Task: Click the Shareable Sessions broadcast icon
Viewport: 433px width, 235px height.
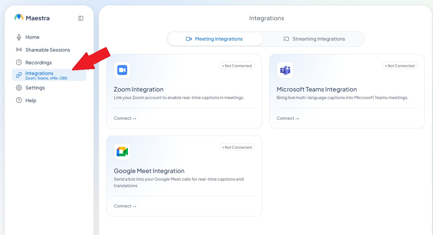Action: 19,50
